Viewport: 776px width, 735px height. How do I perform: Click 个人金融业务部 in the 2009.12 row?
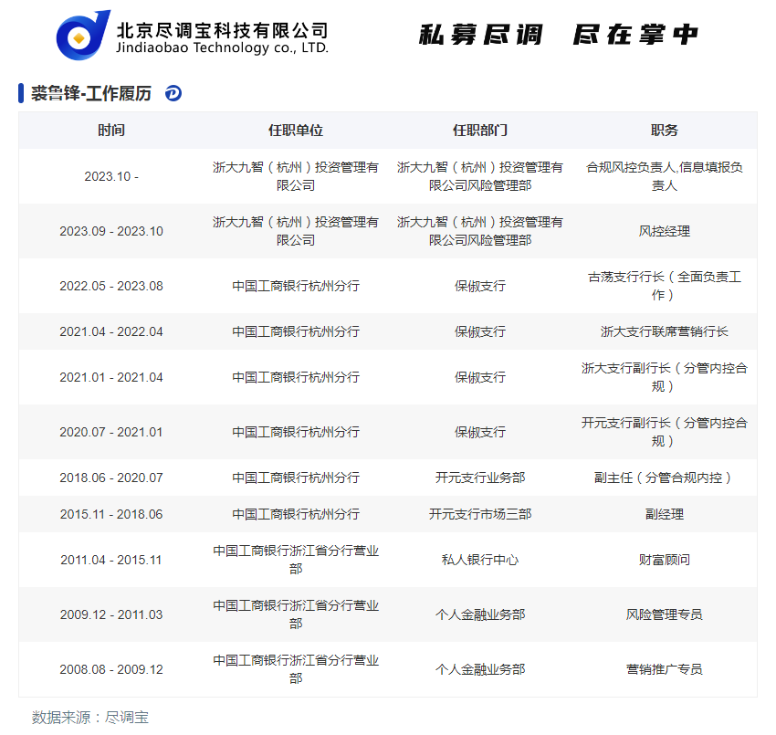click(480, 614)
